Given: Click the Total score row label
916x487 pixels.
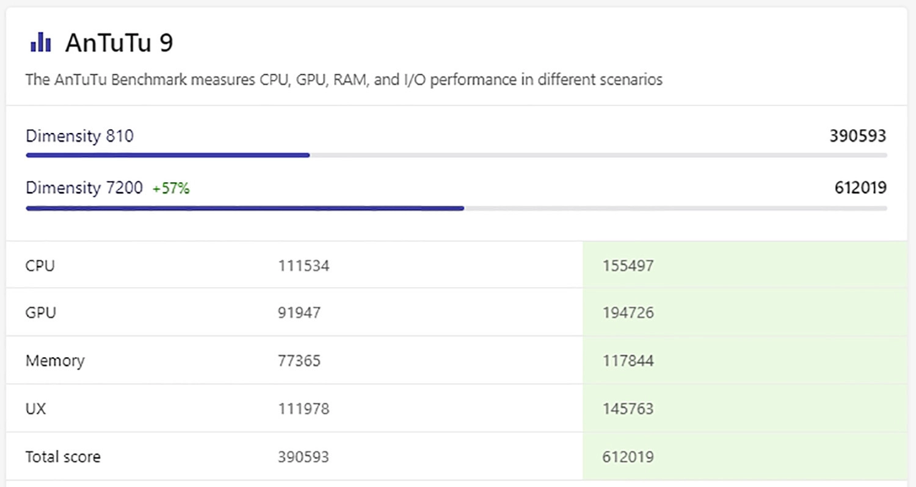Looking at the screenshot, I should coord(63,457).
